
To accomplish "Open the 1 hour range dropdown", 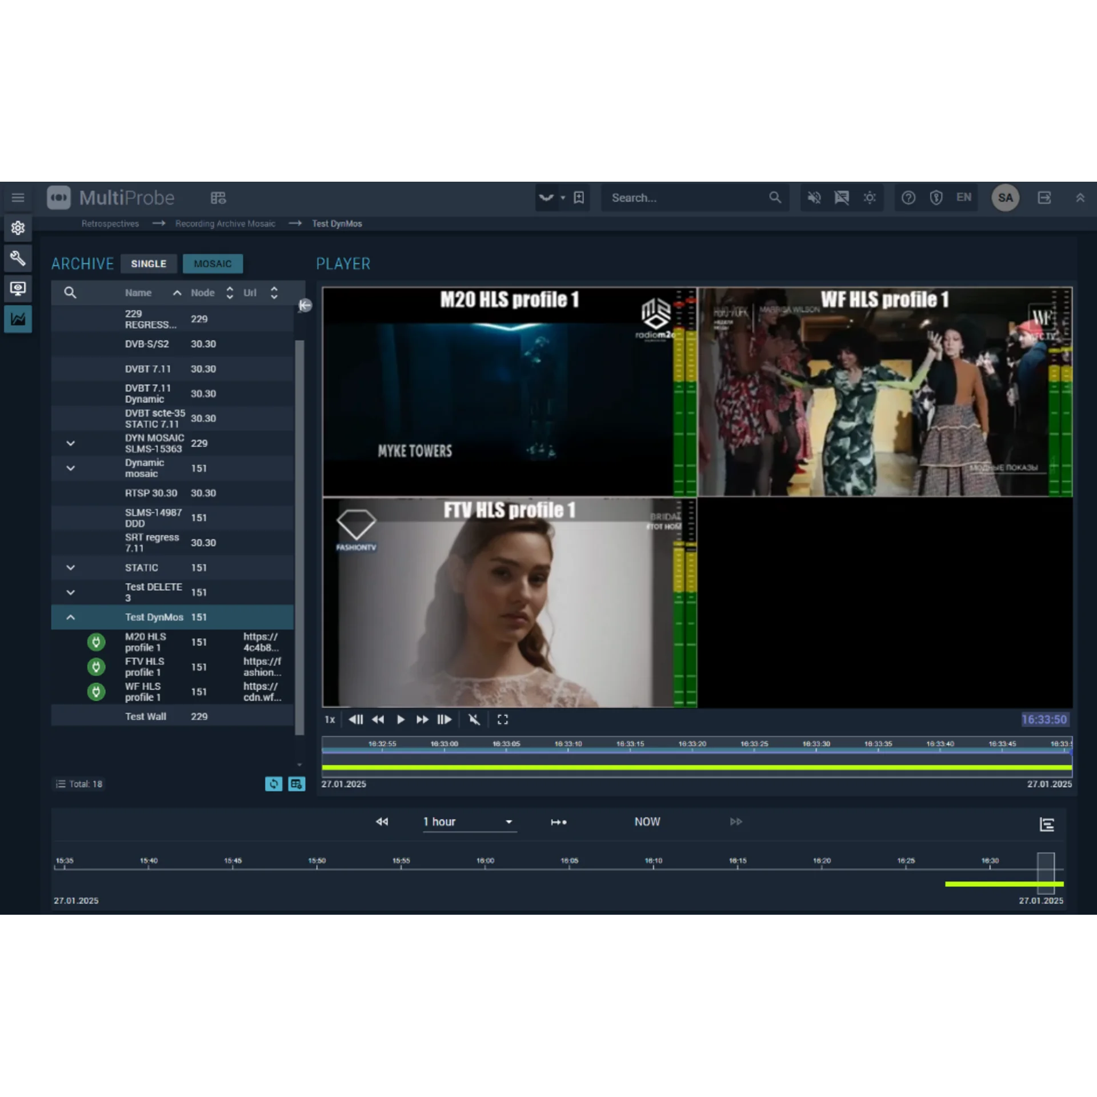I will tap(469, 822).
